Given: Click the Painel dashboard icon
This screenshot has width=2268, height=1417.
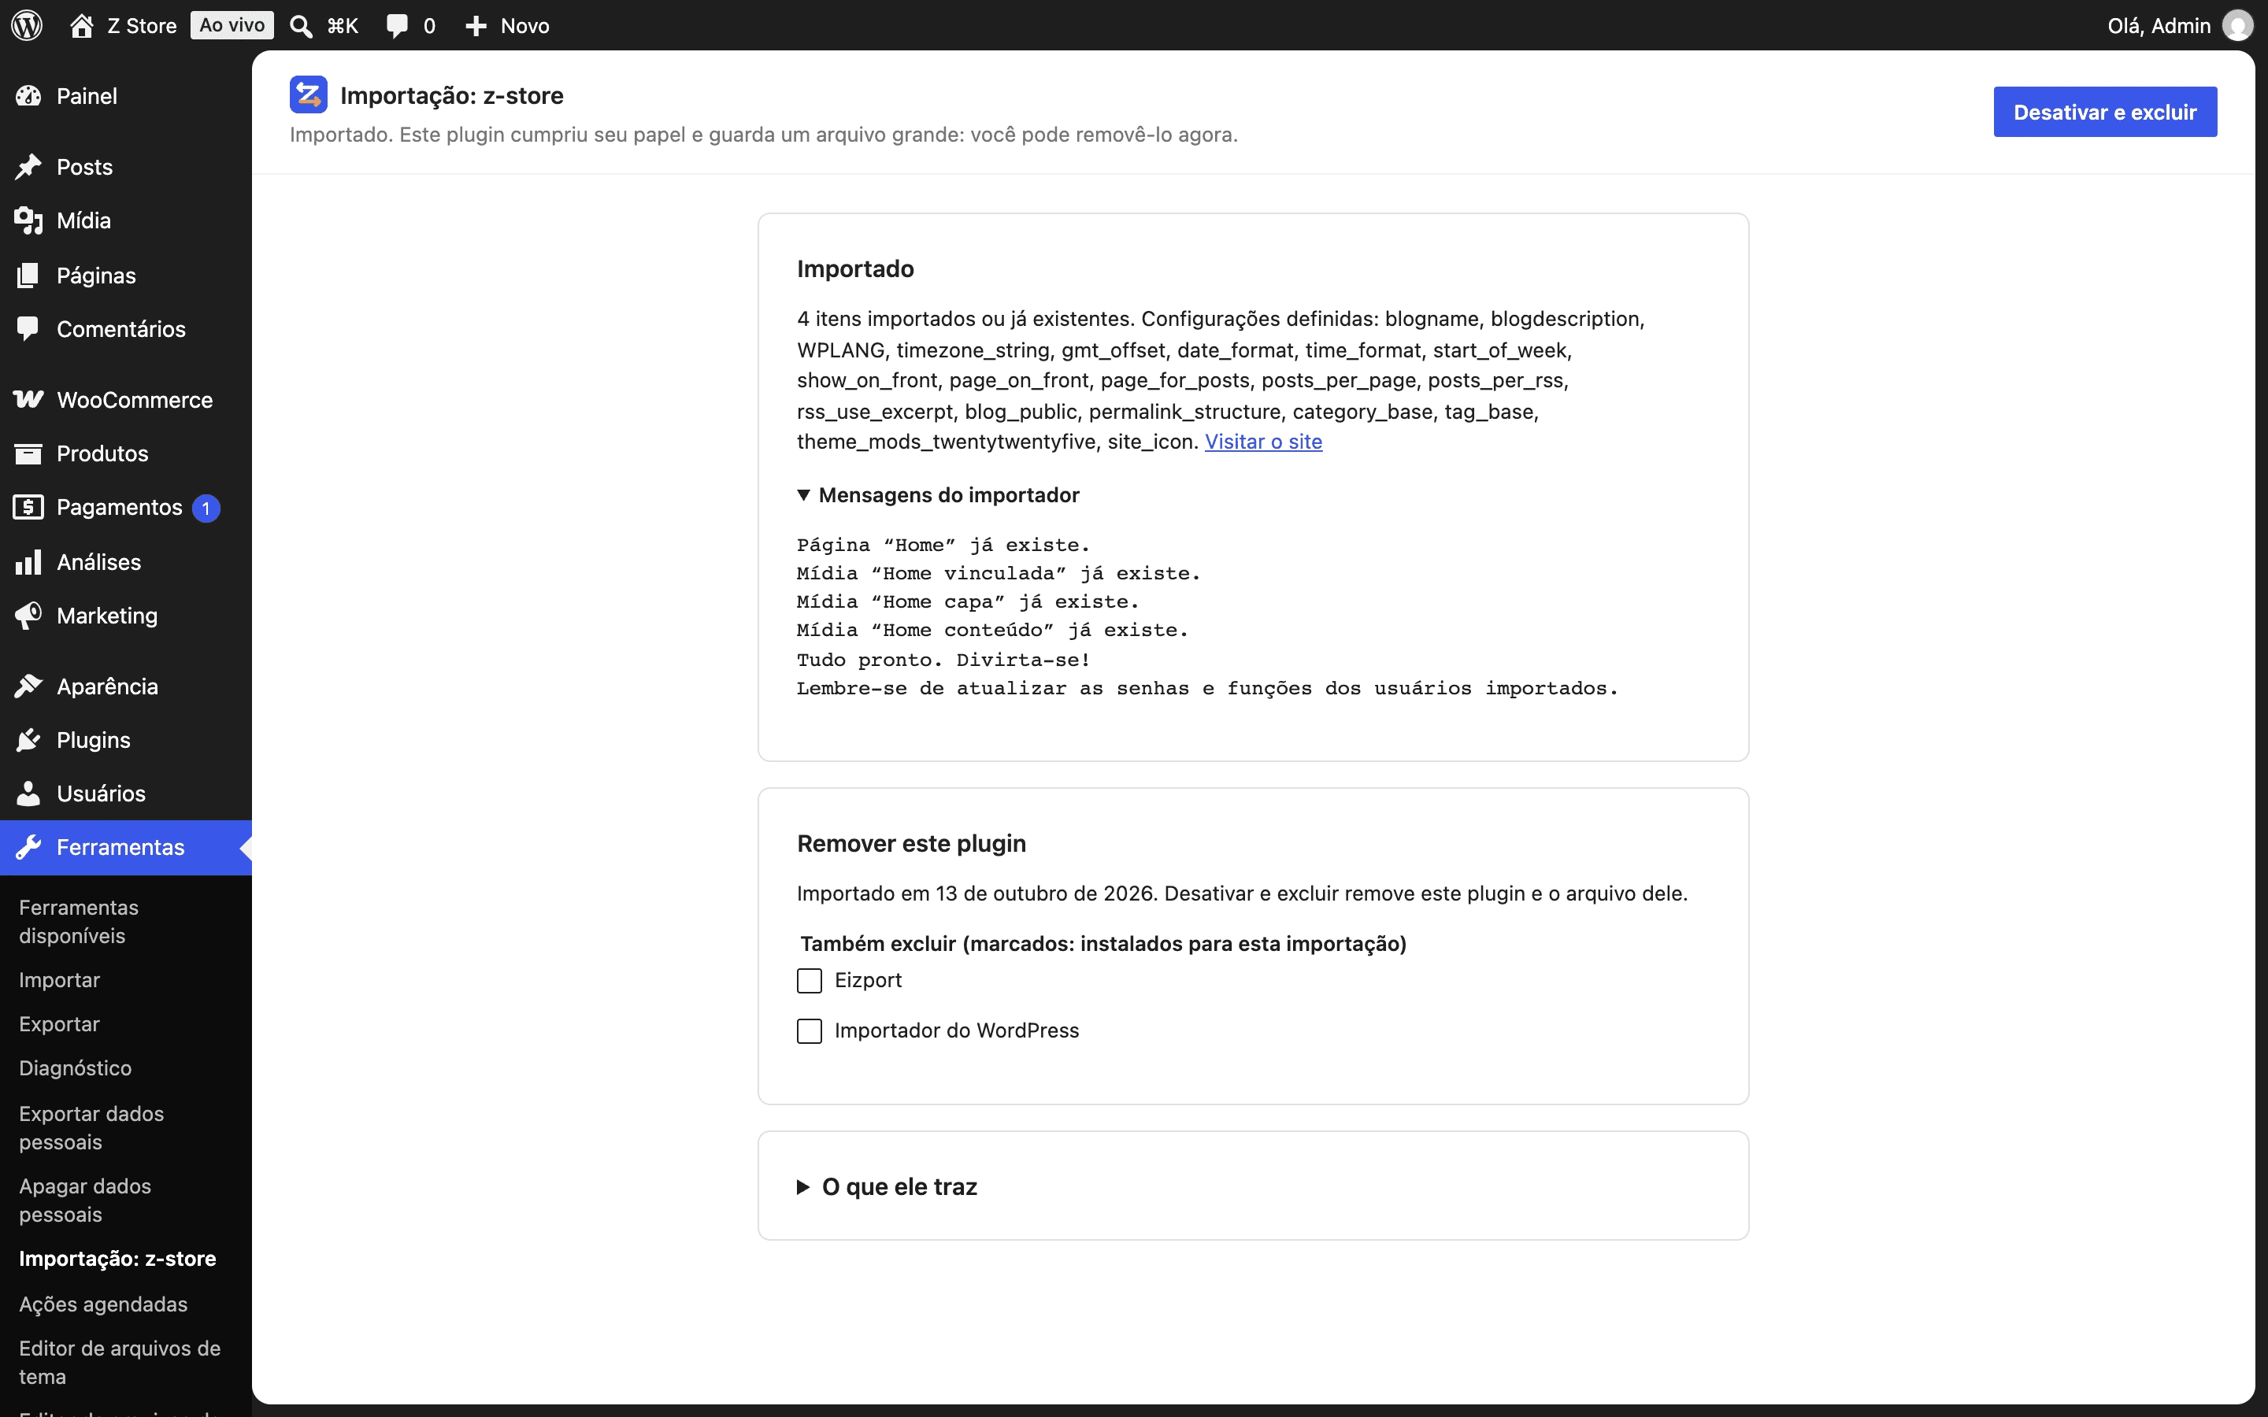Looking at the screenshot, I should pos(28,95).
